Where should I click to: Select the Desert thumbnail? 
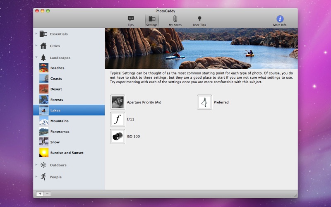point(44,89)
